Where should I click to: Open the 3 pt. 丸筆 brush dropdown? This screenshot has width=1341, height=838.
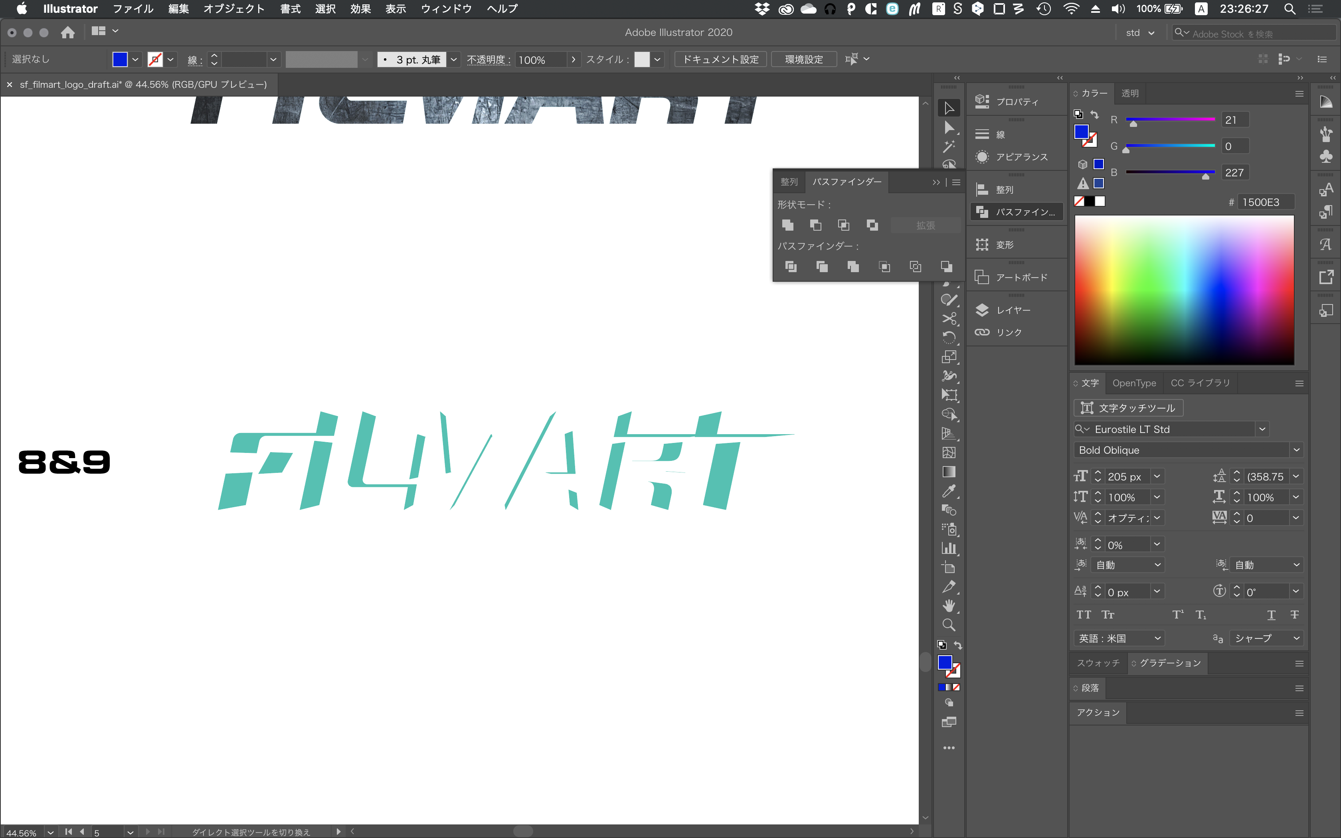454,59
